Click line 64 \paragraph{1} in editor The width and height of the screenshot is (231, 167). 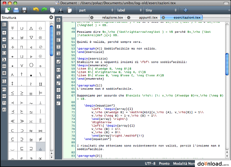90,85
